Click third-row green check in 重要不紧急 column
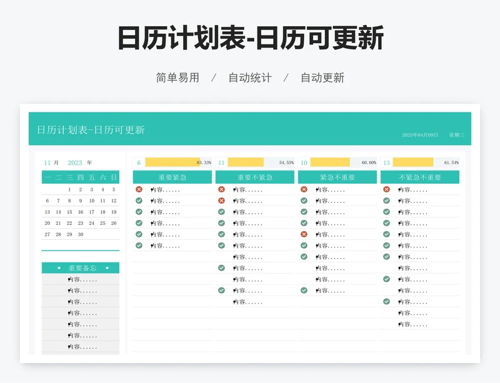 [x=221, y=212]
